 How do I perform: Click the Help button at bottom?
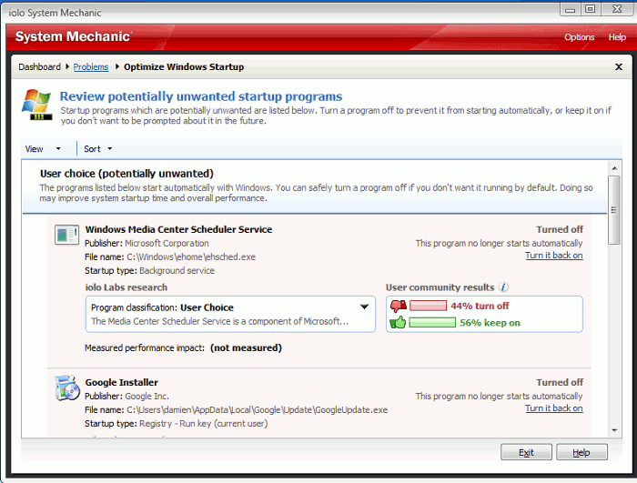coord(581,452)
